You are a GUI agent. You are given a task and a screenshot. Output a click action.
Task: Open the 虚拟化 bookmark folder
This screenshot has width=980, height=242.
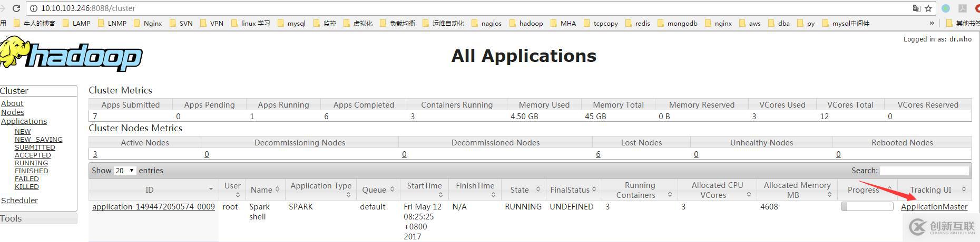point(358,23)
